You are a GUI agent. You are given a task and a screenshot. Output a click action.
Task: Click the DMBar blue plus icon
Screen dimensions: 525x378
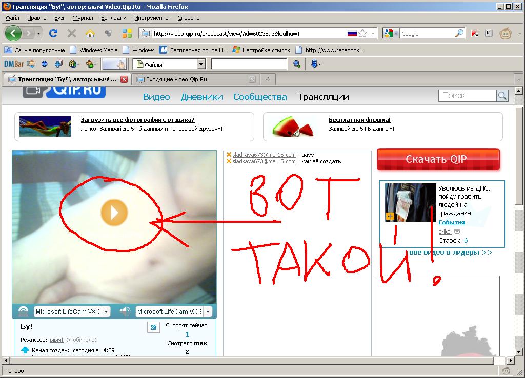(44, 64)
